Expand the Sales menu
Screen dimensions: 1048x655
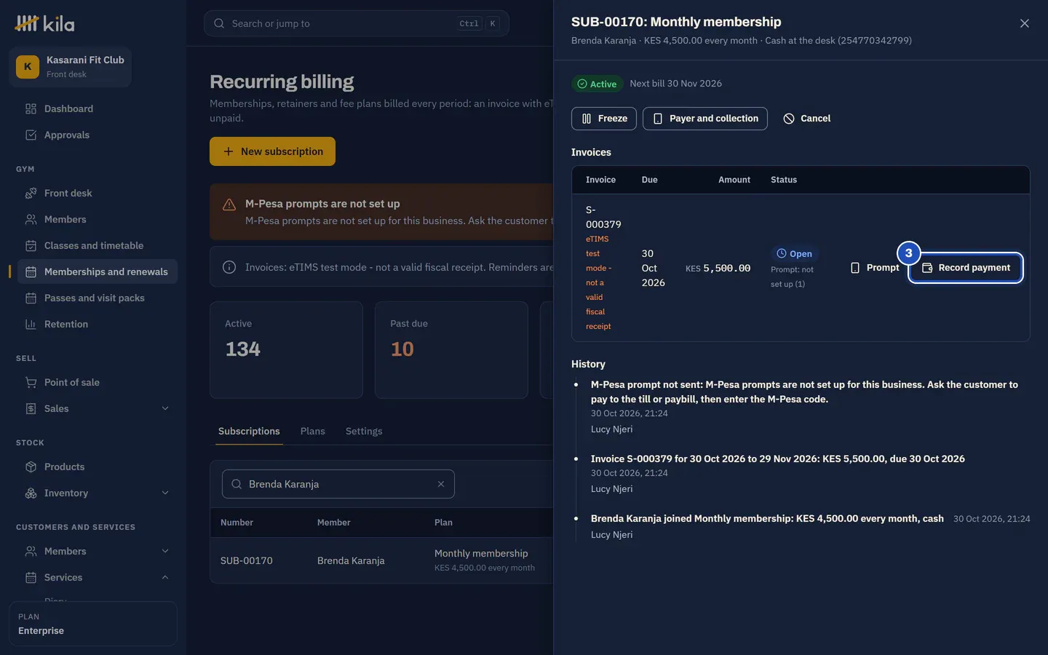click(97, 408)
